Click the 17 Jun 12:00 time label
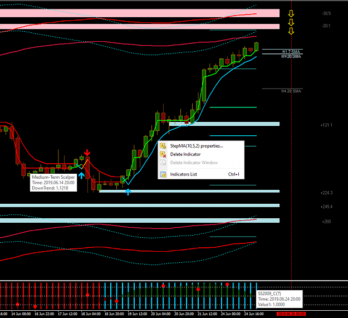The height and width of the screenshot is (318, 348). [67, 314]
